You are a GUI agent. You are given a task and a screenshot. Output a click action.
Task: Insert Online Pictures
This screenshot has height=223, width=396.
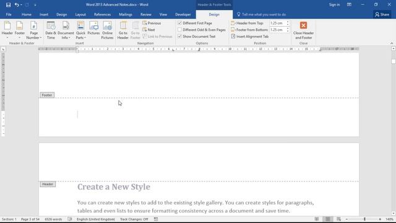pos(107,30)
